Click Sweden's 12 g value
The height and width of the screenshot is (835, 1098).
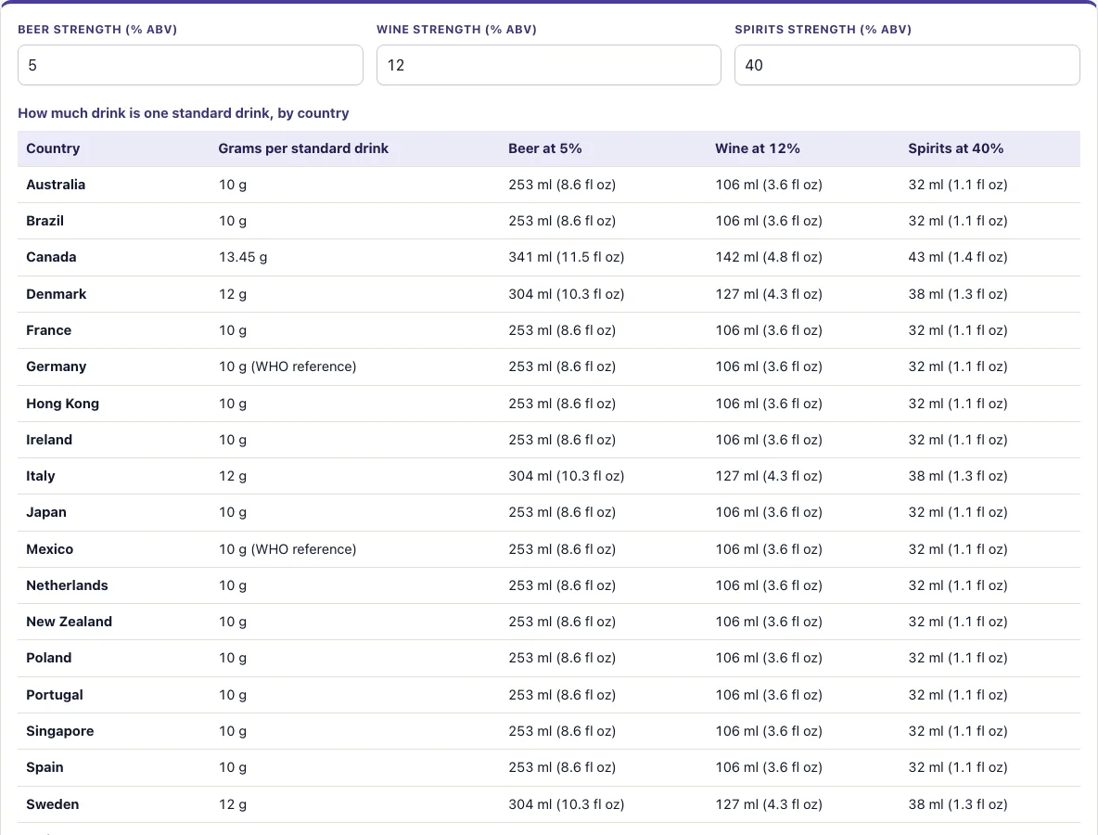[233, 804]
